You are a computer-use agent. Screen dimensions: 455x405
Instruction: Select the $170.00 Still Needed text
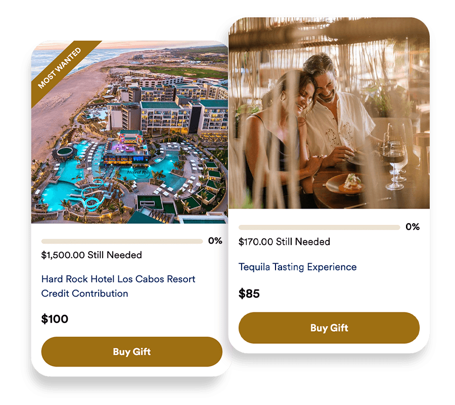click(284, 241)
